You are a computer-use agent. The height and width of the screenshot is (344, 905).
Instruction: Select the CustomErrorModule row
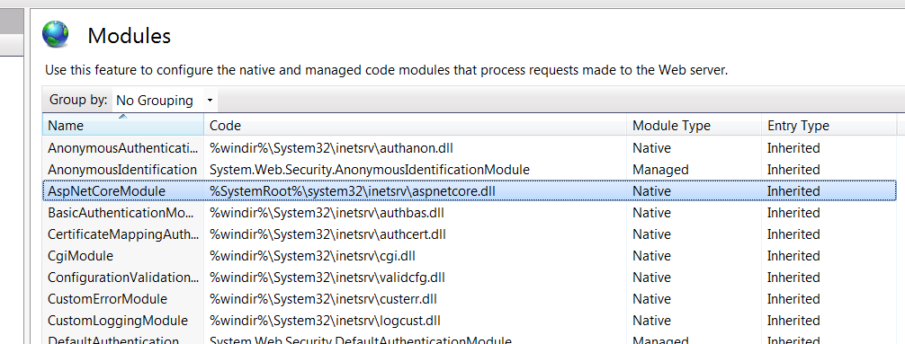click(470, 299)
